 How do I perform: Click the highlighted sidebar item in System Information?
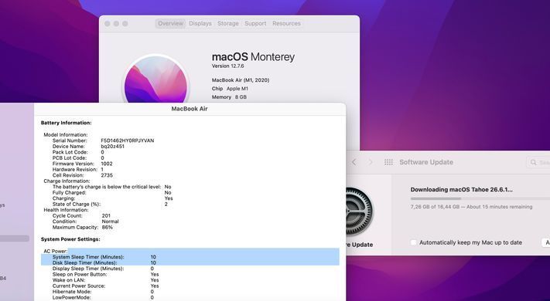(x=15, y=238)
